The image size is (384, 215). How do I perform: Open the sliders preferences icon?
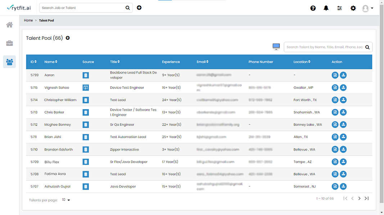click(339, 8)
